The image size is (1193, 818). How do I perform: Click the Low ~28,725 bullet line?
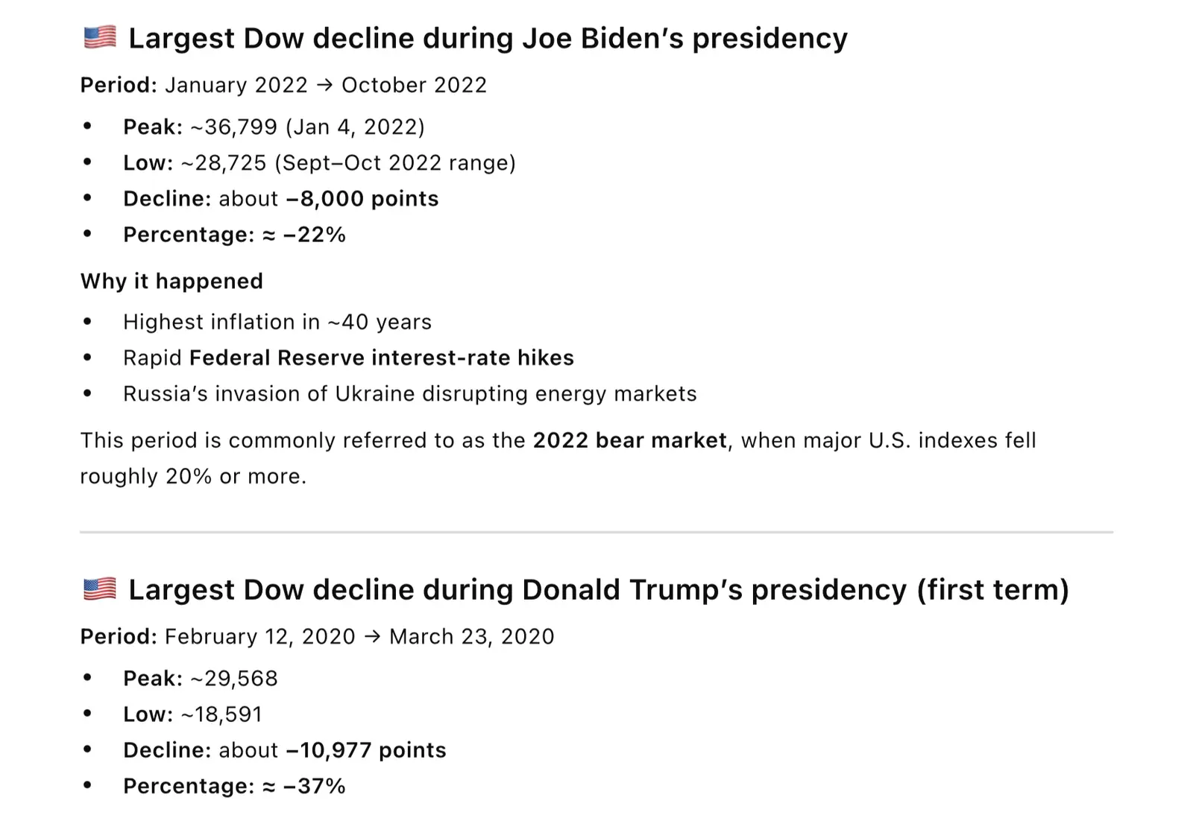coord(319,163)
